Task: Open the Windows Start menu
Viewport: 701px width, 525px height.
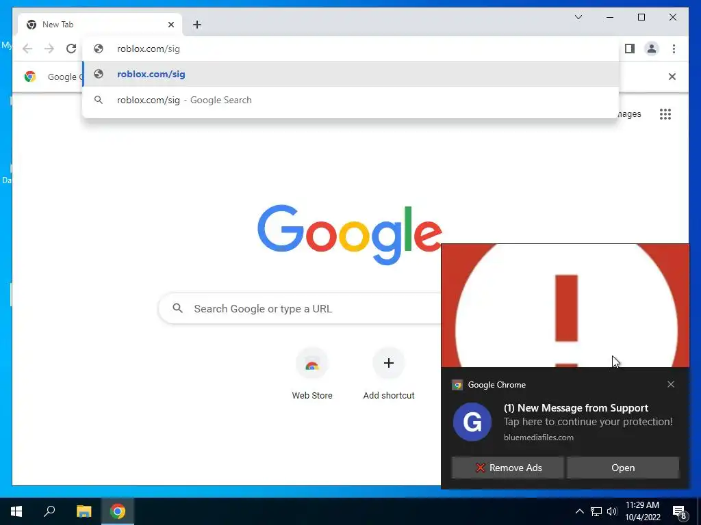Action: 16,511
